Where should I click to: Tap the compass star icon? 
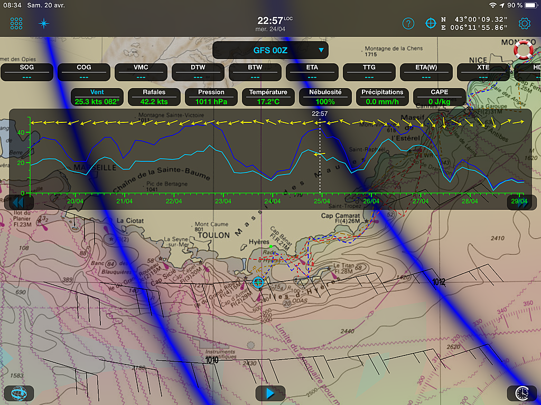tap(44, 23)
